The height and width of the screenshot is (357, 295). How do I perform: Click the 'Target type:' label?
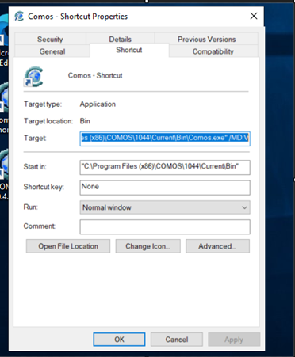point(43,104)
